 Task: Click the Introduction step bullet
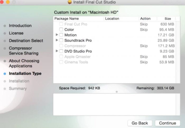[5, 26]
